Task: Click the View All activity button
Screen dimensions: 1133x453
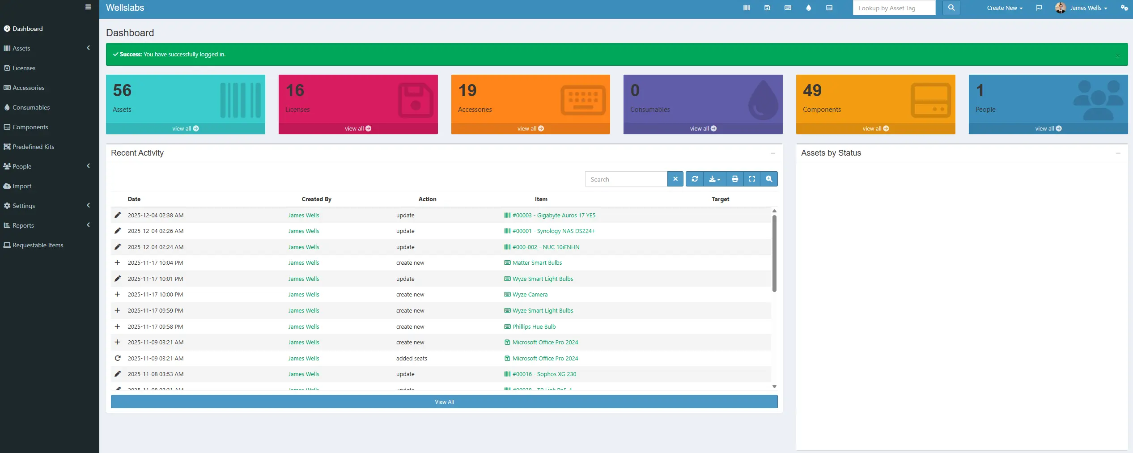Action: [x=444, y=402]
